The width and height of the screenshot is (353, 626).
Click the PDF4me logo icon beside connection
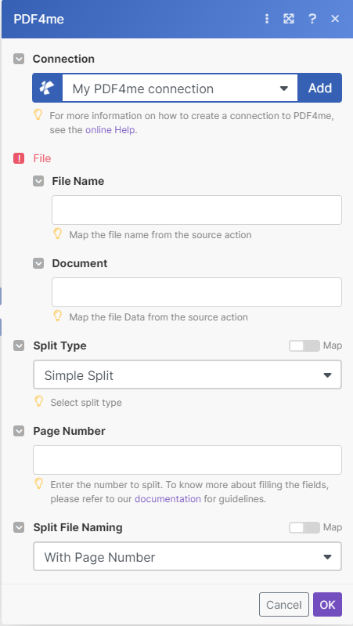point(48,88)
